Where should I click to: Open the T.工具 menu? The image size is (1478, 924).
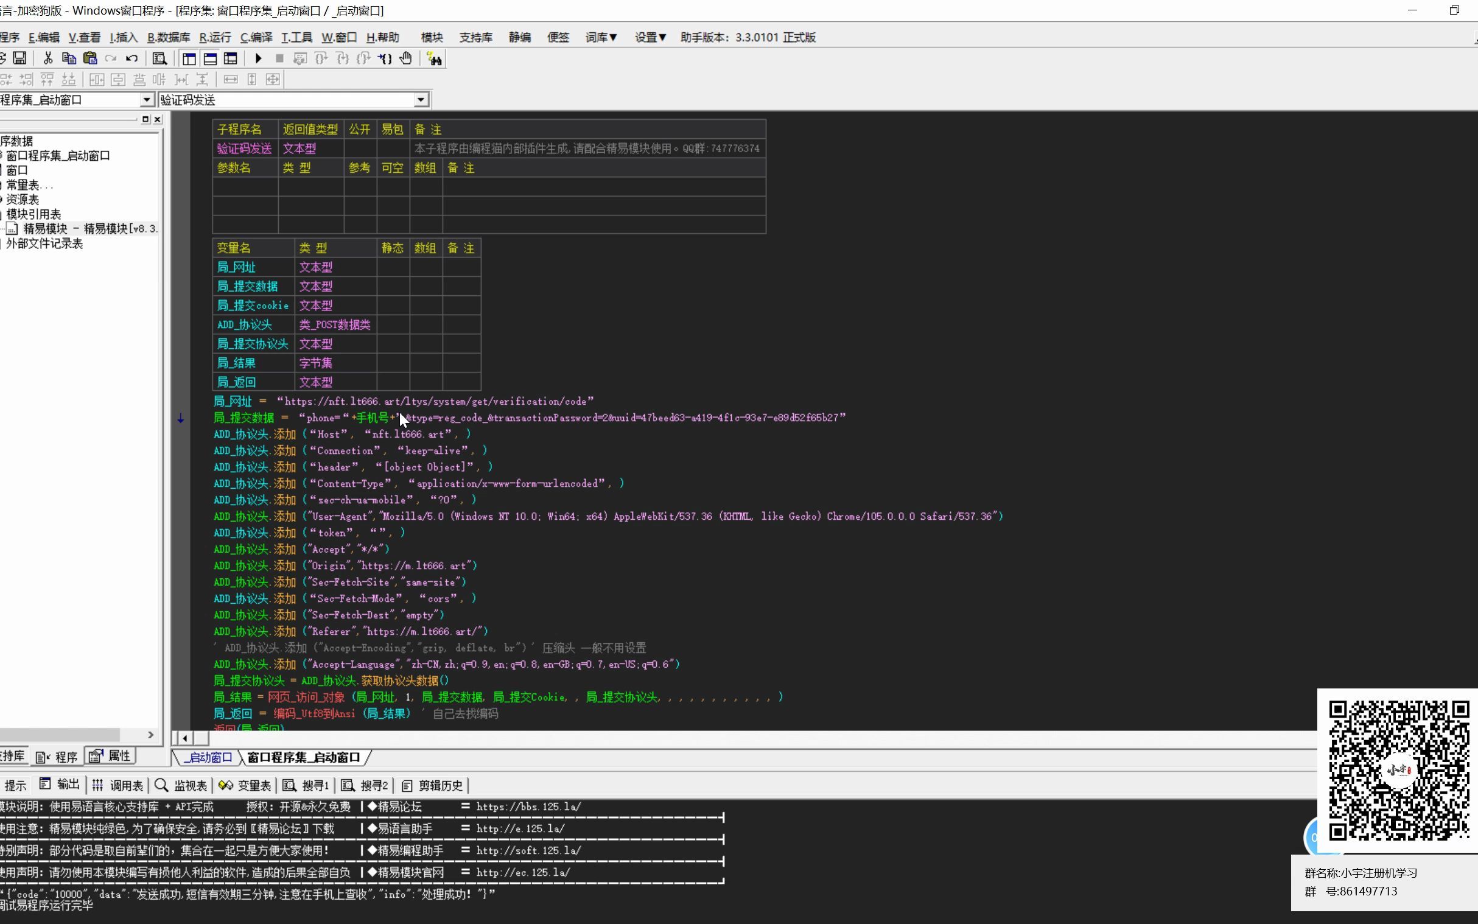pos(297,37)
